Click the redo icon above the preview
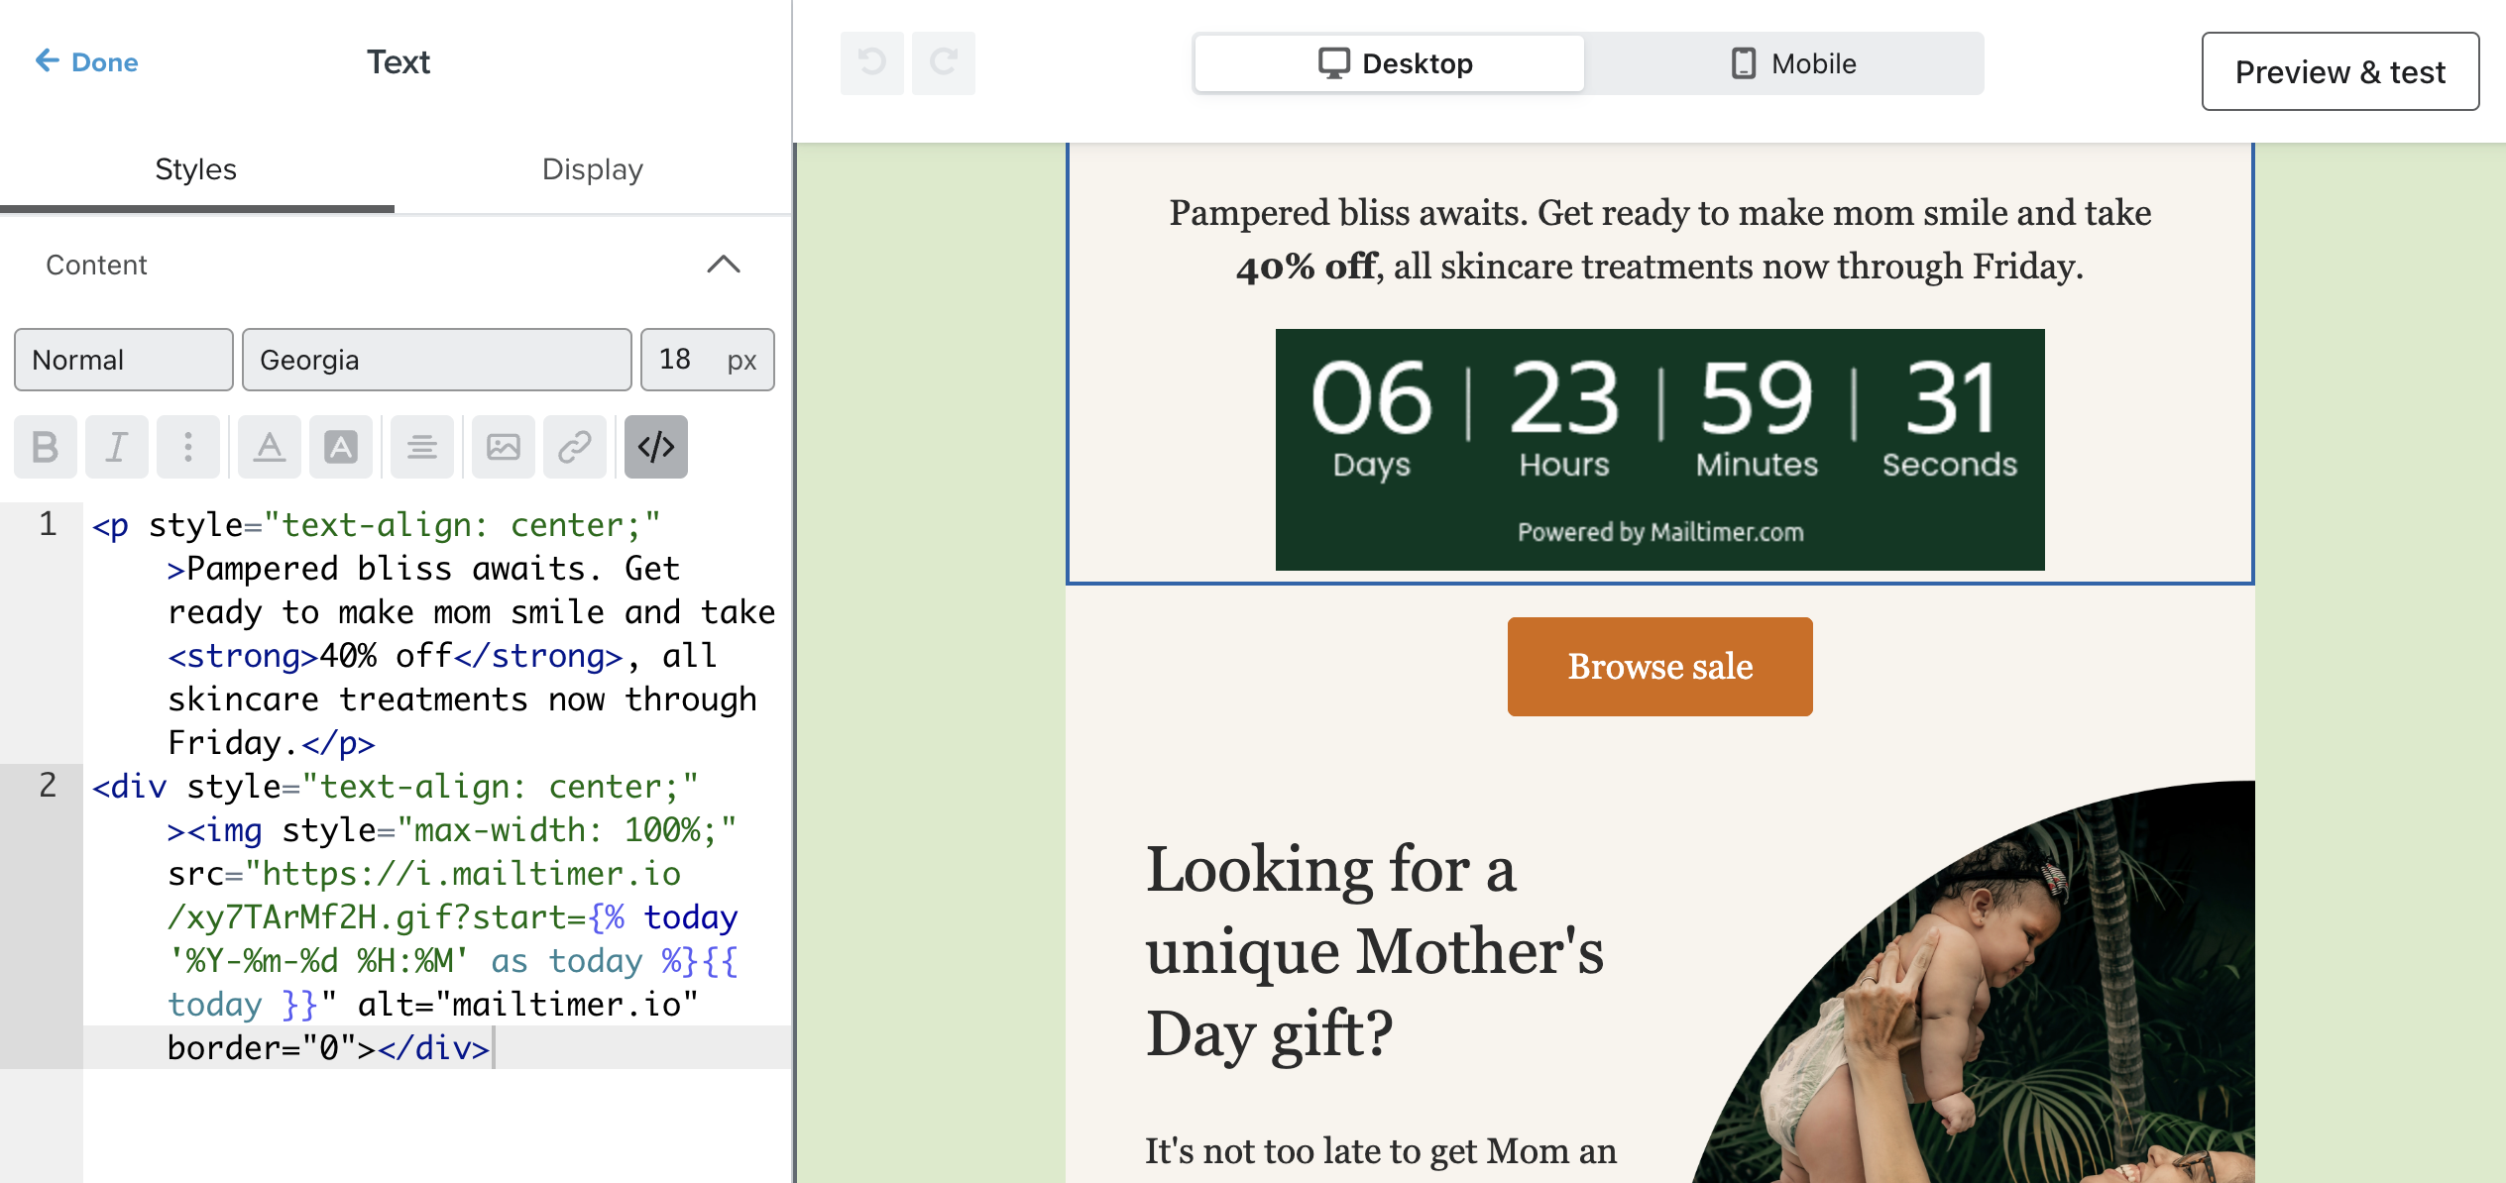The height and width of the screenshot is (1183, 2506). click(x=943, y=62)
